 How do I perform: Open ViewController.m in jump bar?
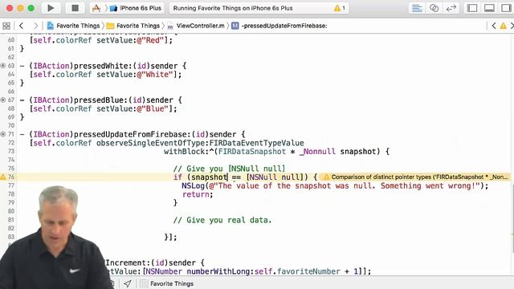pos(196,26)
